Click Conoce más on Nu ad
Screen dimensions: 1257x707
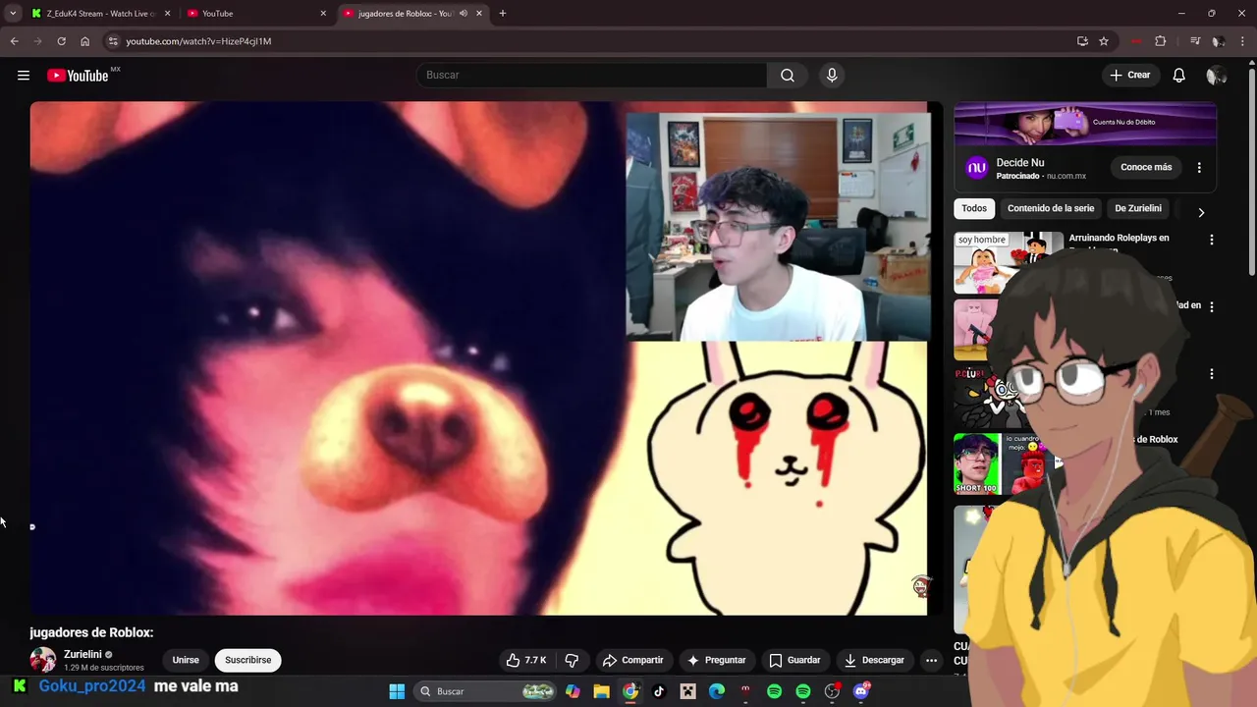pos(1146,167)
